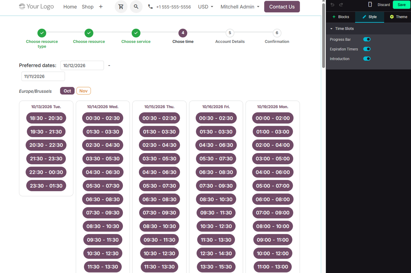Open Mitchell Admin user menu
411x273 pixels.
click(x=240, y=7)
